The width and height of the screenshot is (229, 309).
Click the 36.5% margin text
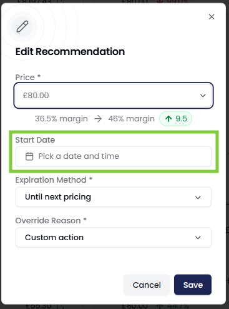pyautogui.click(x=61, y=119)
